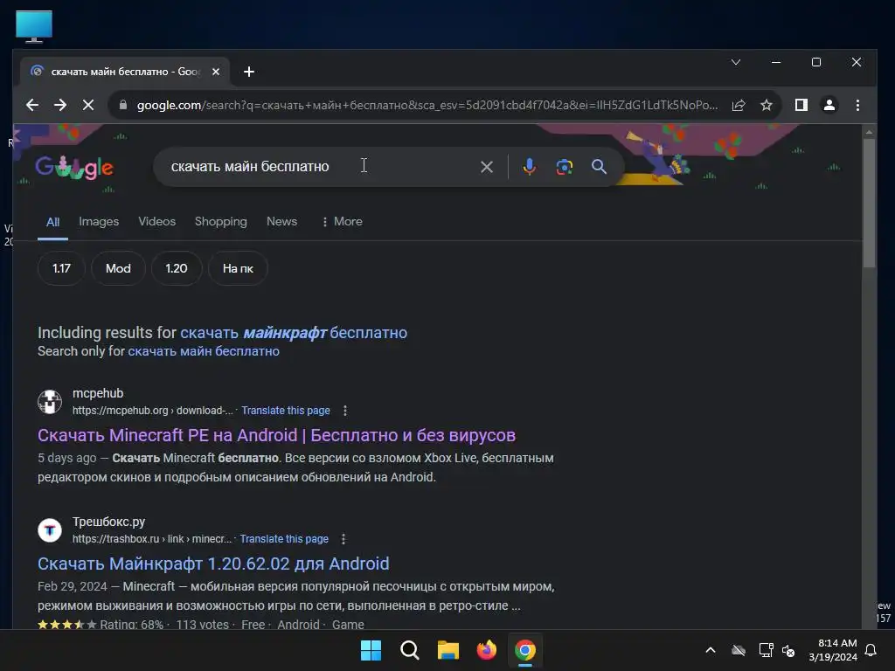Switch to Shopping results

point(221,221)
